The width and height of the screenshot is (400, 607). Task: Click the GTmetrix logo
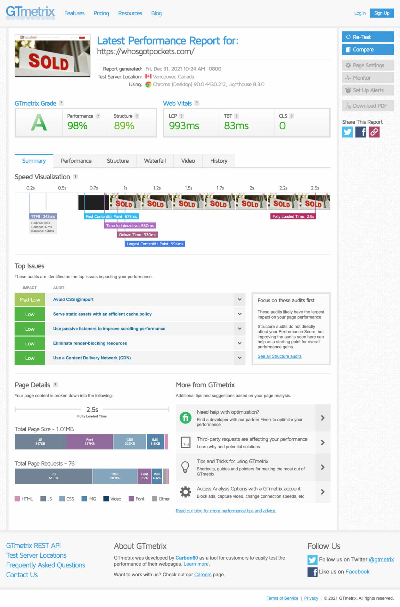tap(30, 13)
